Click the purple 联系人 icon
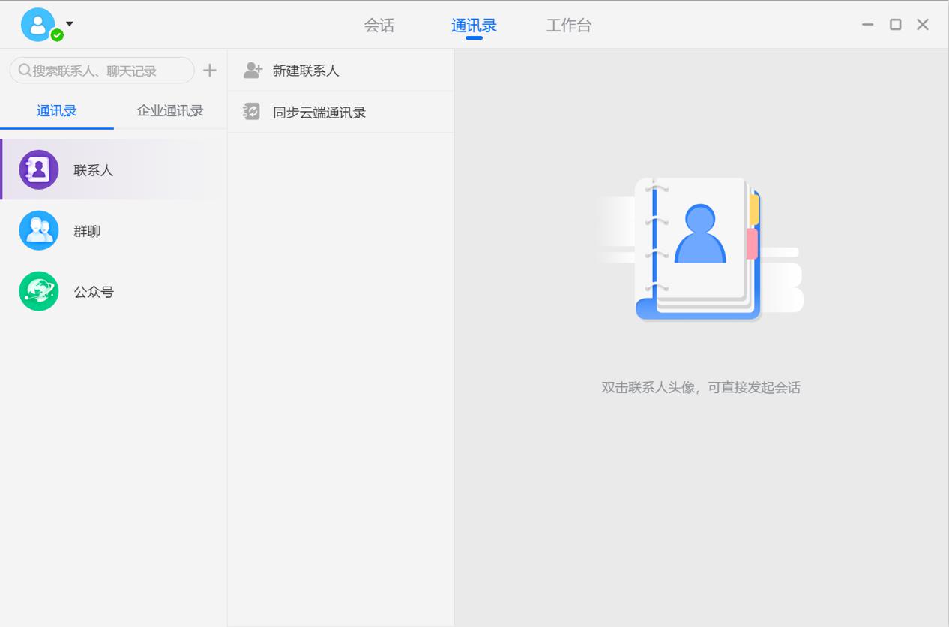Screen dimensions: 949x627 (39, 170)
